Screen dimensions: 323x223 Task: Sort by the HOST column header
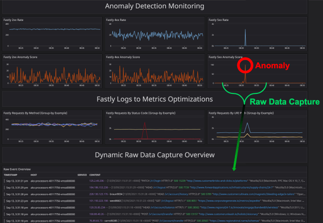34,174
